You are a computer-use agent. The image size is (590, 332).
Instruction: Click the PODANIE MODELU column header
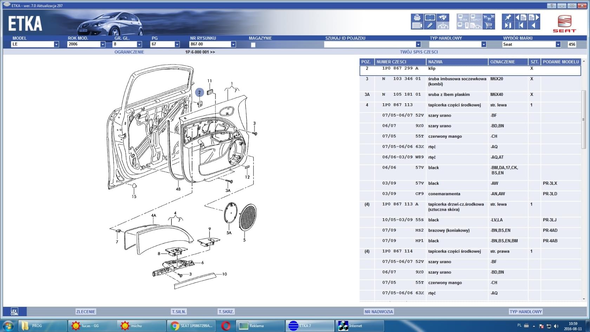point(561,62)
